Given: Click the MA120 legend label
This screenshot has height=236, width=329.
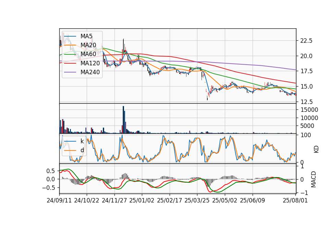Looking at the screenshot, I should (90, 63).
